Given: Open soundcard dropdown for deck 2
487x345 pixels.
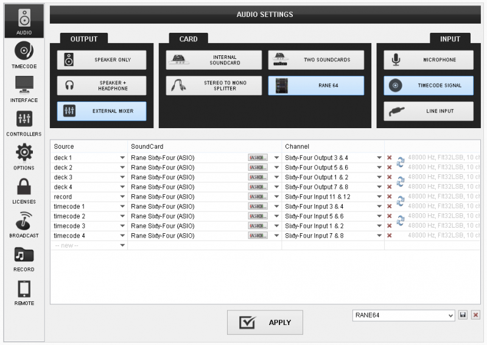Looking at the screenshot, I should pyautogui.click(x=276, y=168).
